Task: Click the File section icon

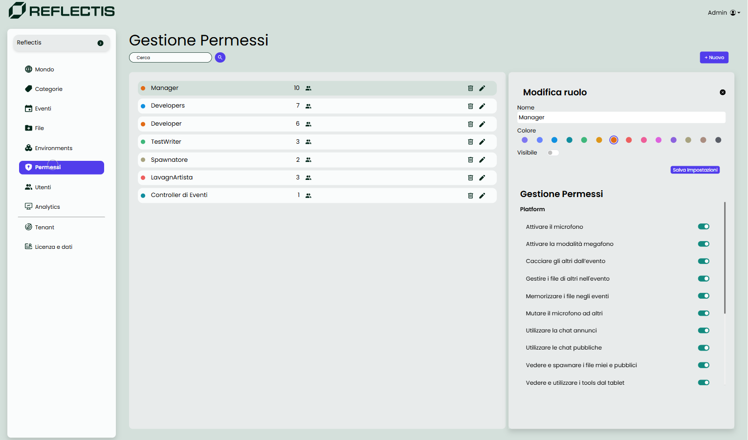Action: [x=28, y=128]
